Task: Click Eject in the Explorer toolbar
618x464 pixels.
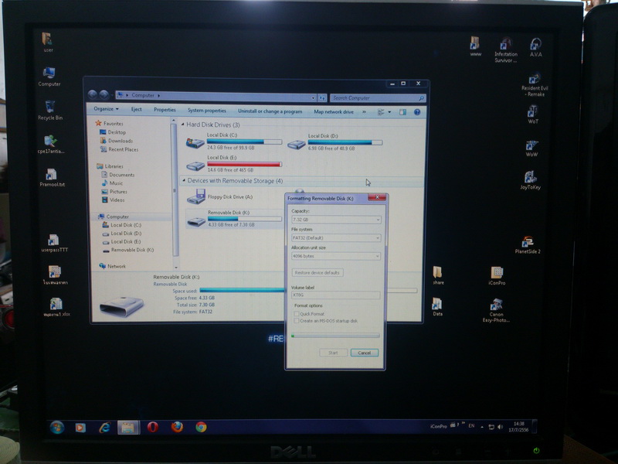Action: (137, 109)
